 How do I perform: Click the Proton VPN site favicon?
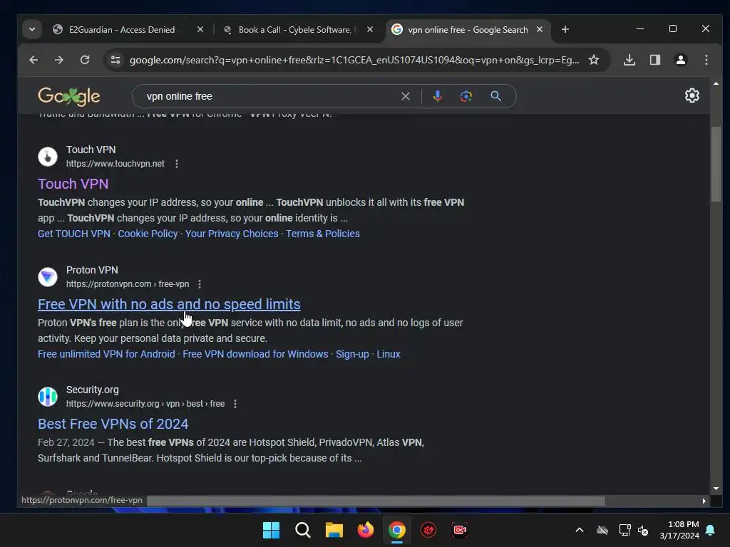point(48,277)
